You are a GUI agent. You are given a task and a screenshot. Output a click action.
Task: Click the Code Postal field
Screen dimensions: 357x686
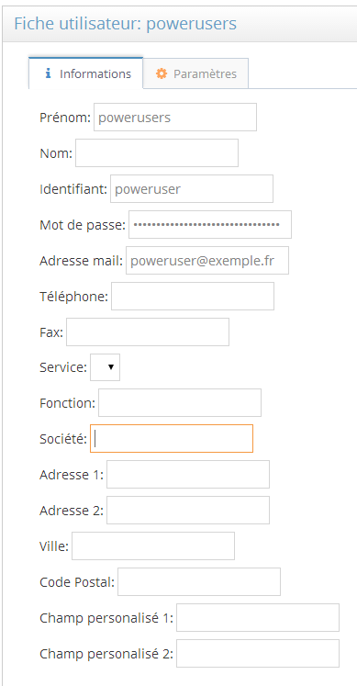199,582
